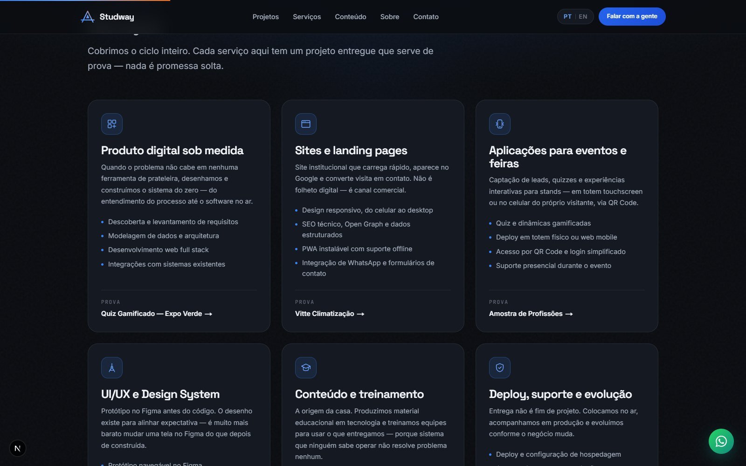The width and height of the screenshot is (746, 466).
Task: Open the WhatsApp chat floating button
Action: tap(721, 441)
